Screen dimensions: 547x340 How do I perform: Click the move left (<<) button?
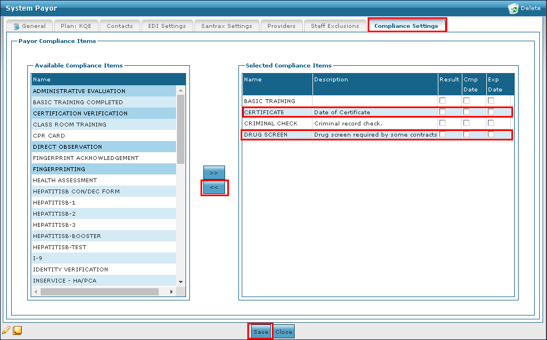click(x=214, y=188)
